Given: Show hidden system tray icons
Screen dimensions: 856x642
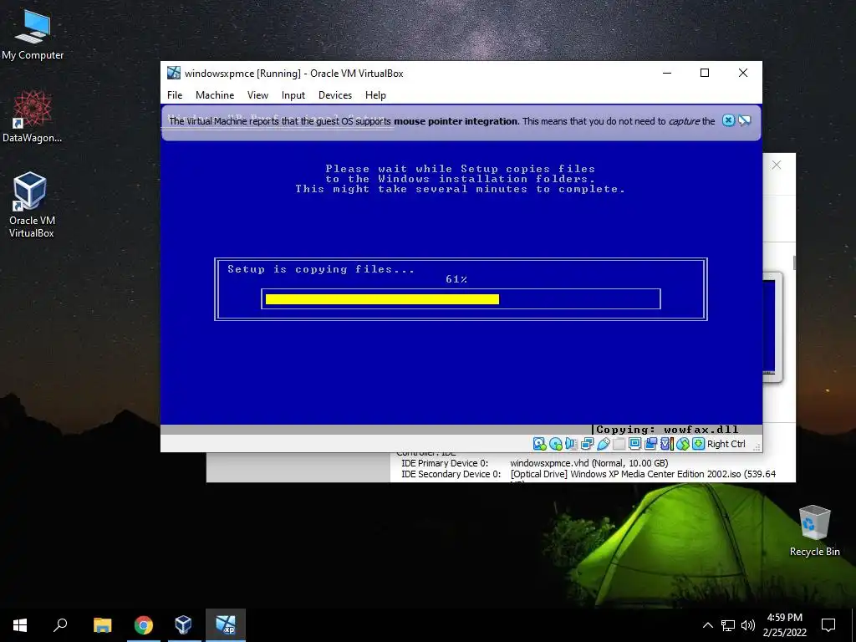Looking at the screenshot, I should tap(707, 625).
